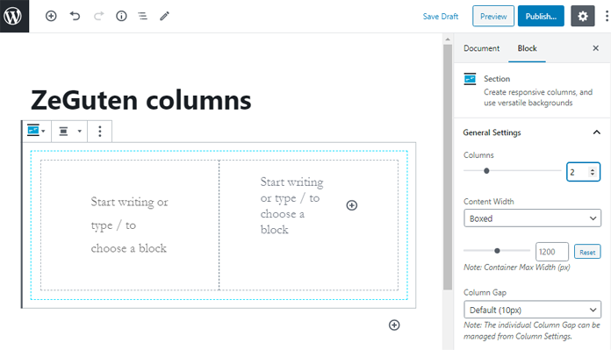This screenshot has width=611, height=350.
Task: Click the Add block plus icon in top toolbar
Action: 51,16
